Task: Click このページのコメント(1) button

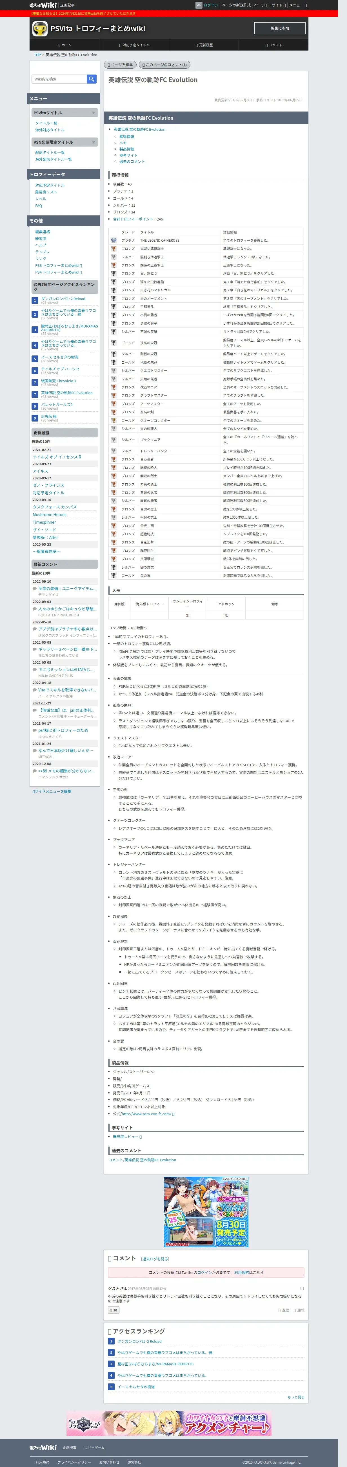Action: click(164, 65)
